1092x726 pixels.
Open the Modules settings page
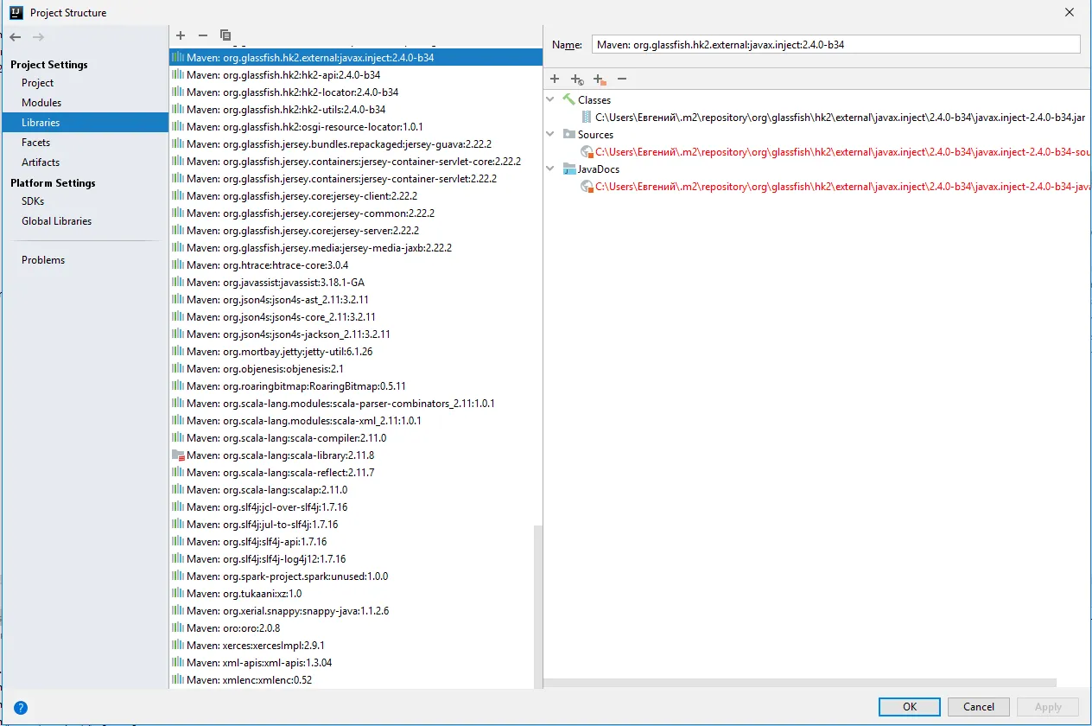click(41, 103)
